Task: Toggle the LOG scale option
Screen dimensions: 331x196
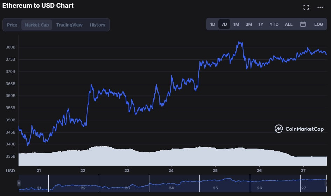Action: coord(318,24)
